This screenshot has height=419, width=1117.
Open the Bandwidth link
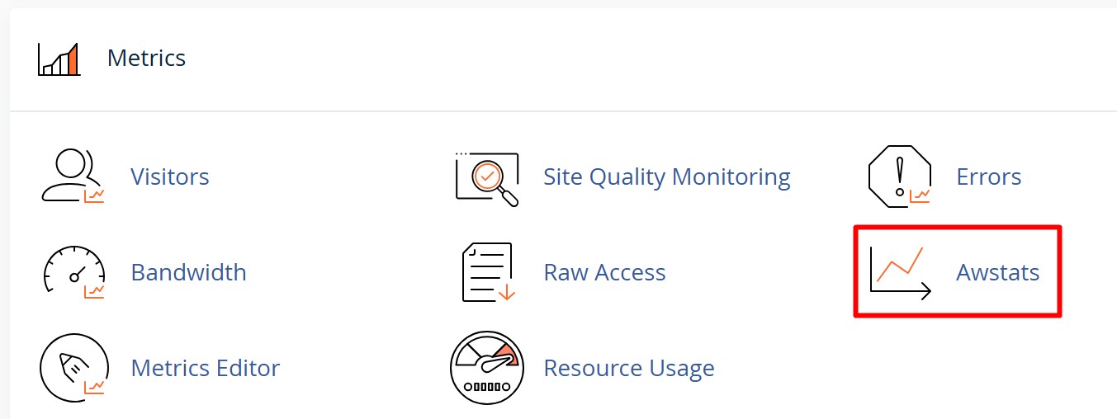point(188,272)
